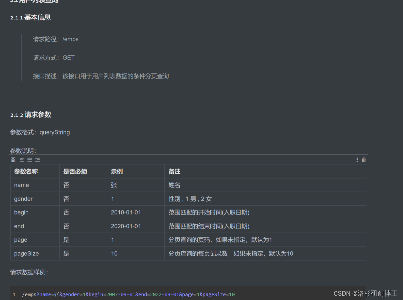
Task: Select the /emps request path text
Action: click(70, 39)
